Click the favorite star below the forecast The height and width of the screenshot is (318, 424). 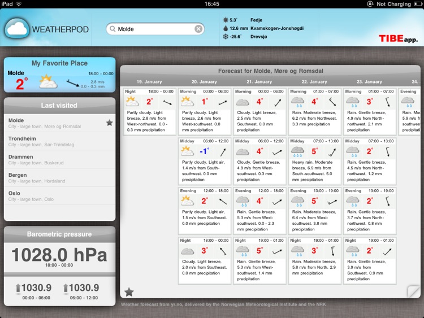point(129,292)
